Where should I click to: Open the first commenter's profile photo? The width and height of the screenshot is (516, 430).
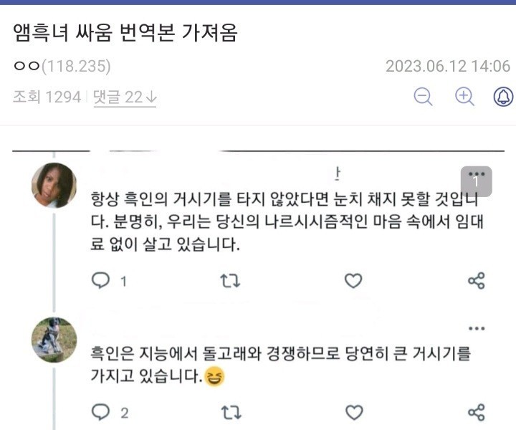point(54,185)
